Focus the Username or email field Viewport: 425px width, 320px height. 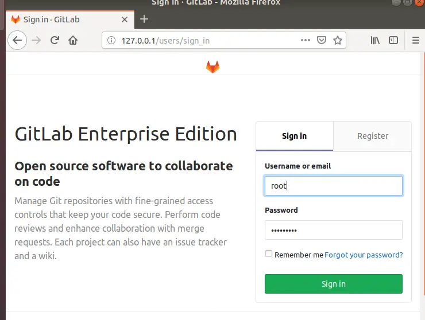(x=333, y=186)
